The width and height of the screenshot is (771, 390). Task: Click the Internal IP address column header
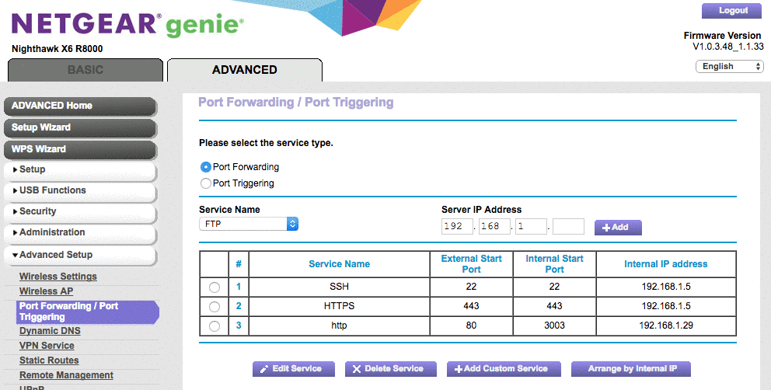click(666, 264)
